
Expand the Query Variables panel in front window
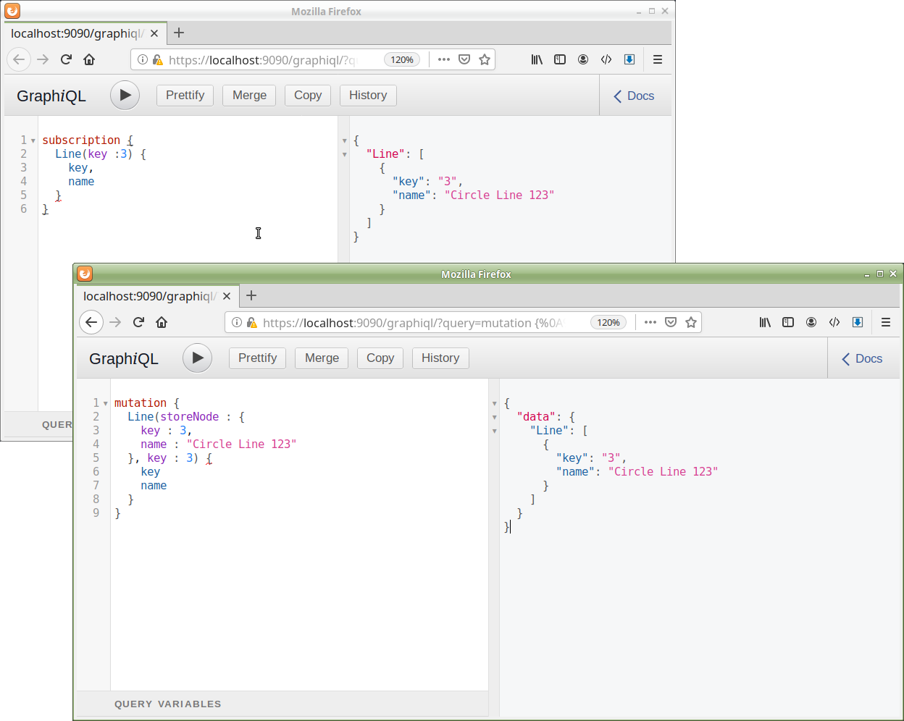click(x=168, y=704)
